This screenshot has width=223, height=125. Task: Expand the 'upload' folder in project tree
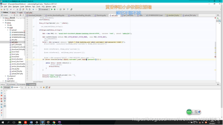coord(8,30)
